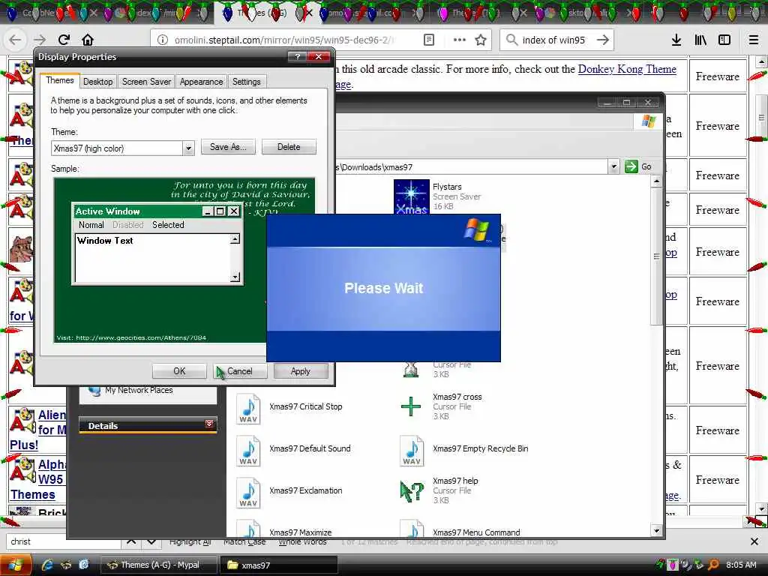The width and height of the screenshot is (768, 576).
Task: Click the browser URL address field
Action: tap(284, 40)
